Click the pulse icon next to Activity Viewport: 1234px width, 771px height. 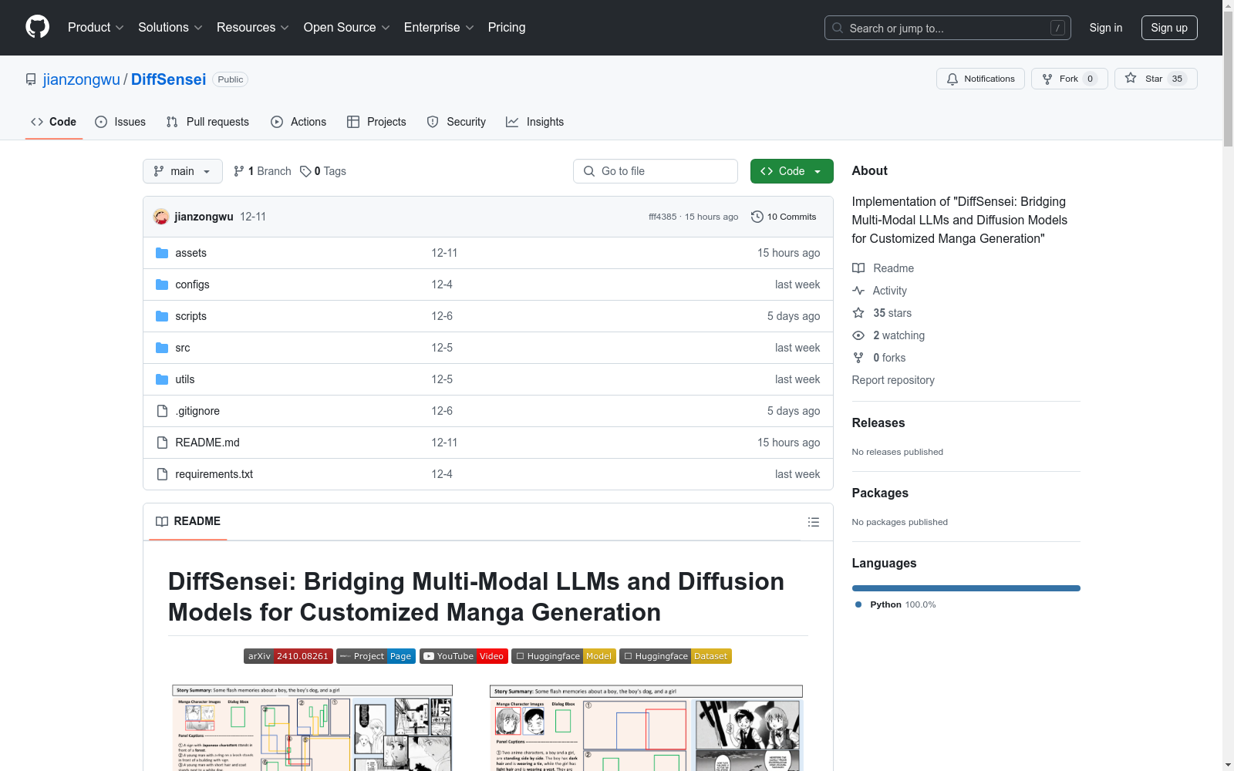[858, 291]
